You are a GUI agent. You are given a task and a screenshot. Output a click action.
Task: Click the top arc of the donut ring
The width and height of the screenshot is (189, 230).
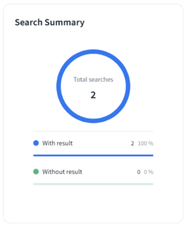pyautogui.click(x=93, y=52)
